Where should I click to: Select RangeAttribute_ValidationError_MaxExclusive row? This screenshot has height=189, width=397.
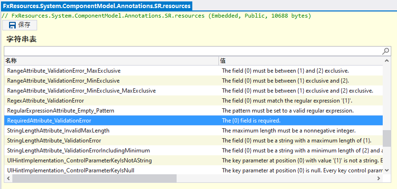pyautogui.click(x=193, y=71)
